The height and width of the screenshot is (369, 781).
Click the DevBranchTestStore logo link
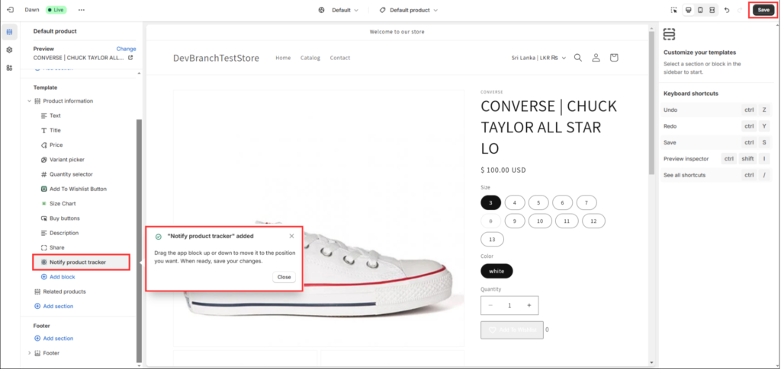point(216,58)
